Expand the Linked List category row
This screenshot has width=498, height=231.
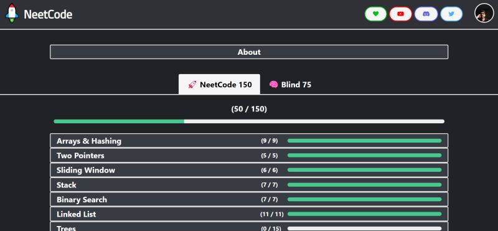249,214
